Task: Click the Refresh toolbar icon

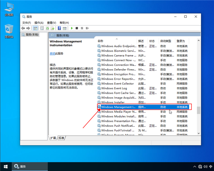Action: coord(47,28)
